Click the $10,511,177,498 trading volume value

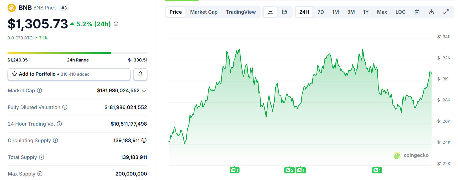[129, 124]
